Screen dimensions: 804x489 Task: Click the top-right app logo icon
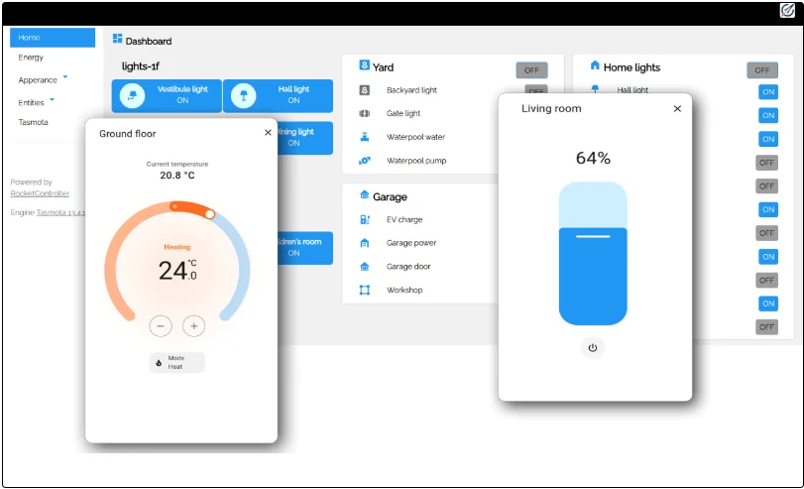787,10
